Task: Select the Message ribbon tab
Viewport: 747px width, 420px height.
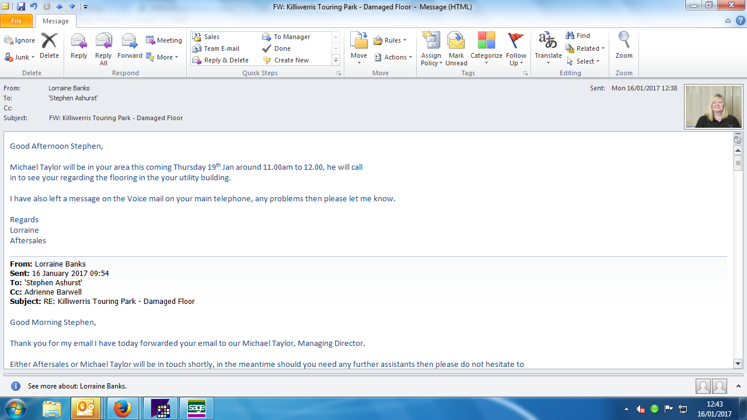Action: tap(55, 21)
